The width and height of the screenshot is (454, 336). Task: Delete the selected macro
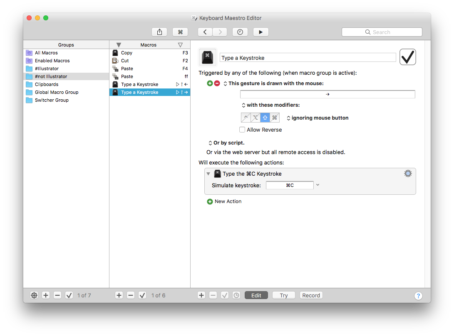(x=131, y=295)
